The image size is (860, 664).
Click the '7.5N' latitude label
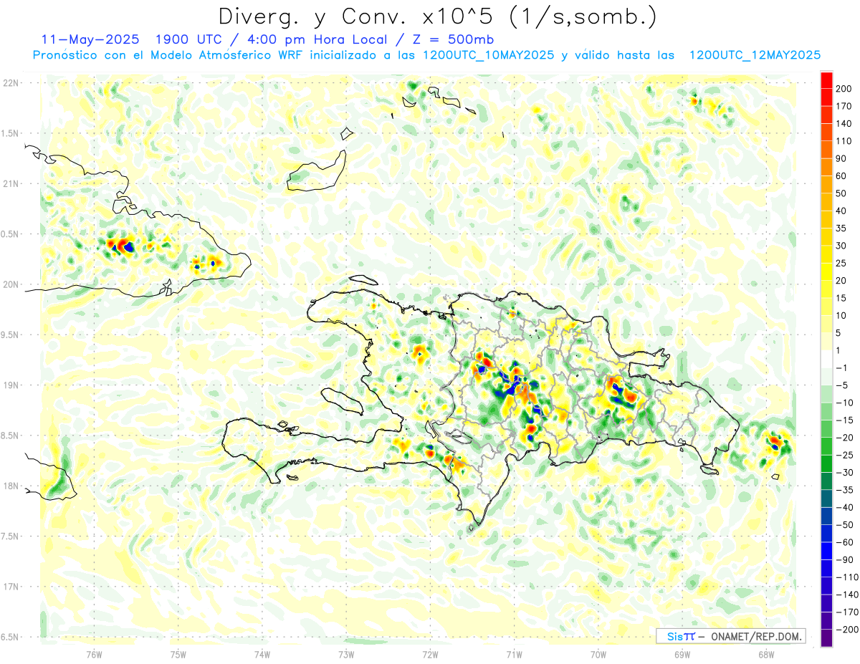click(10, 536)
